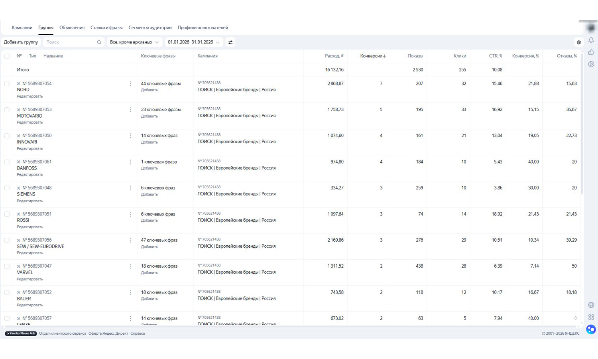Viewport: 598px width, 359px height.
Task: Open the 01.01.2026–31.01.2026 date range picker
Action: 194,42
